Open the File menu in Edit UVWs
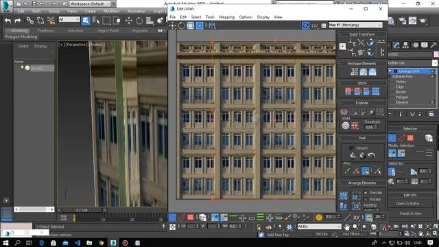 click(x=173, y=17)
